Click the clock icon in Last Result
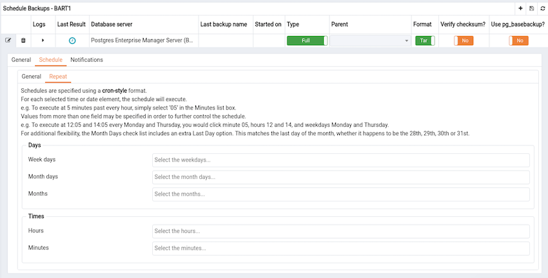This screenshot has width=548, height=278. coord(72,41)
